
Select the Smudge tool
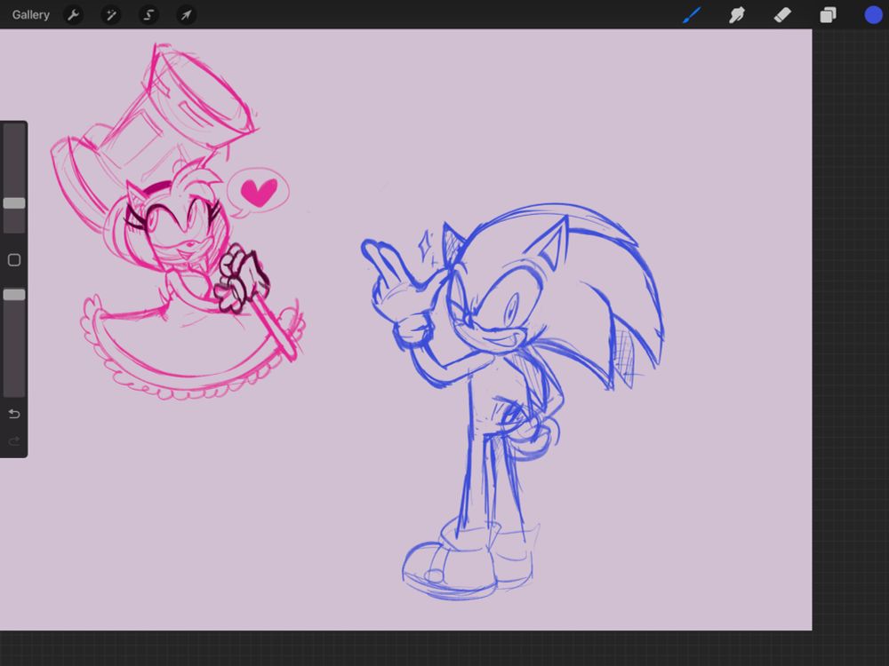pos(736,15)
